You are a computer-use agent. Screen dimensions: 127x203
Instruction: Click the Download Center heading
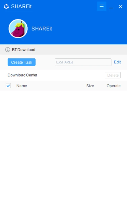[22, 75]
